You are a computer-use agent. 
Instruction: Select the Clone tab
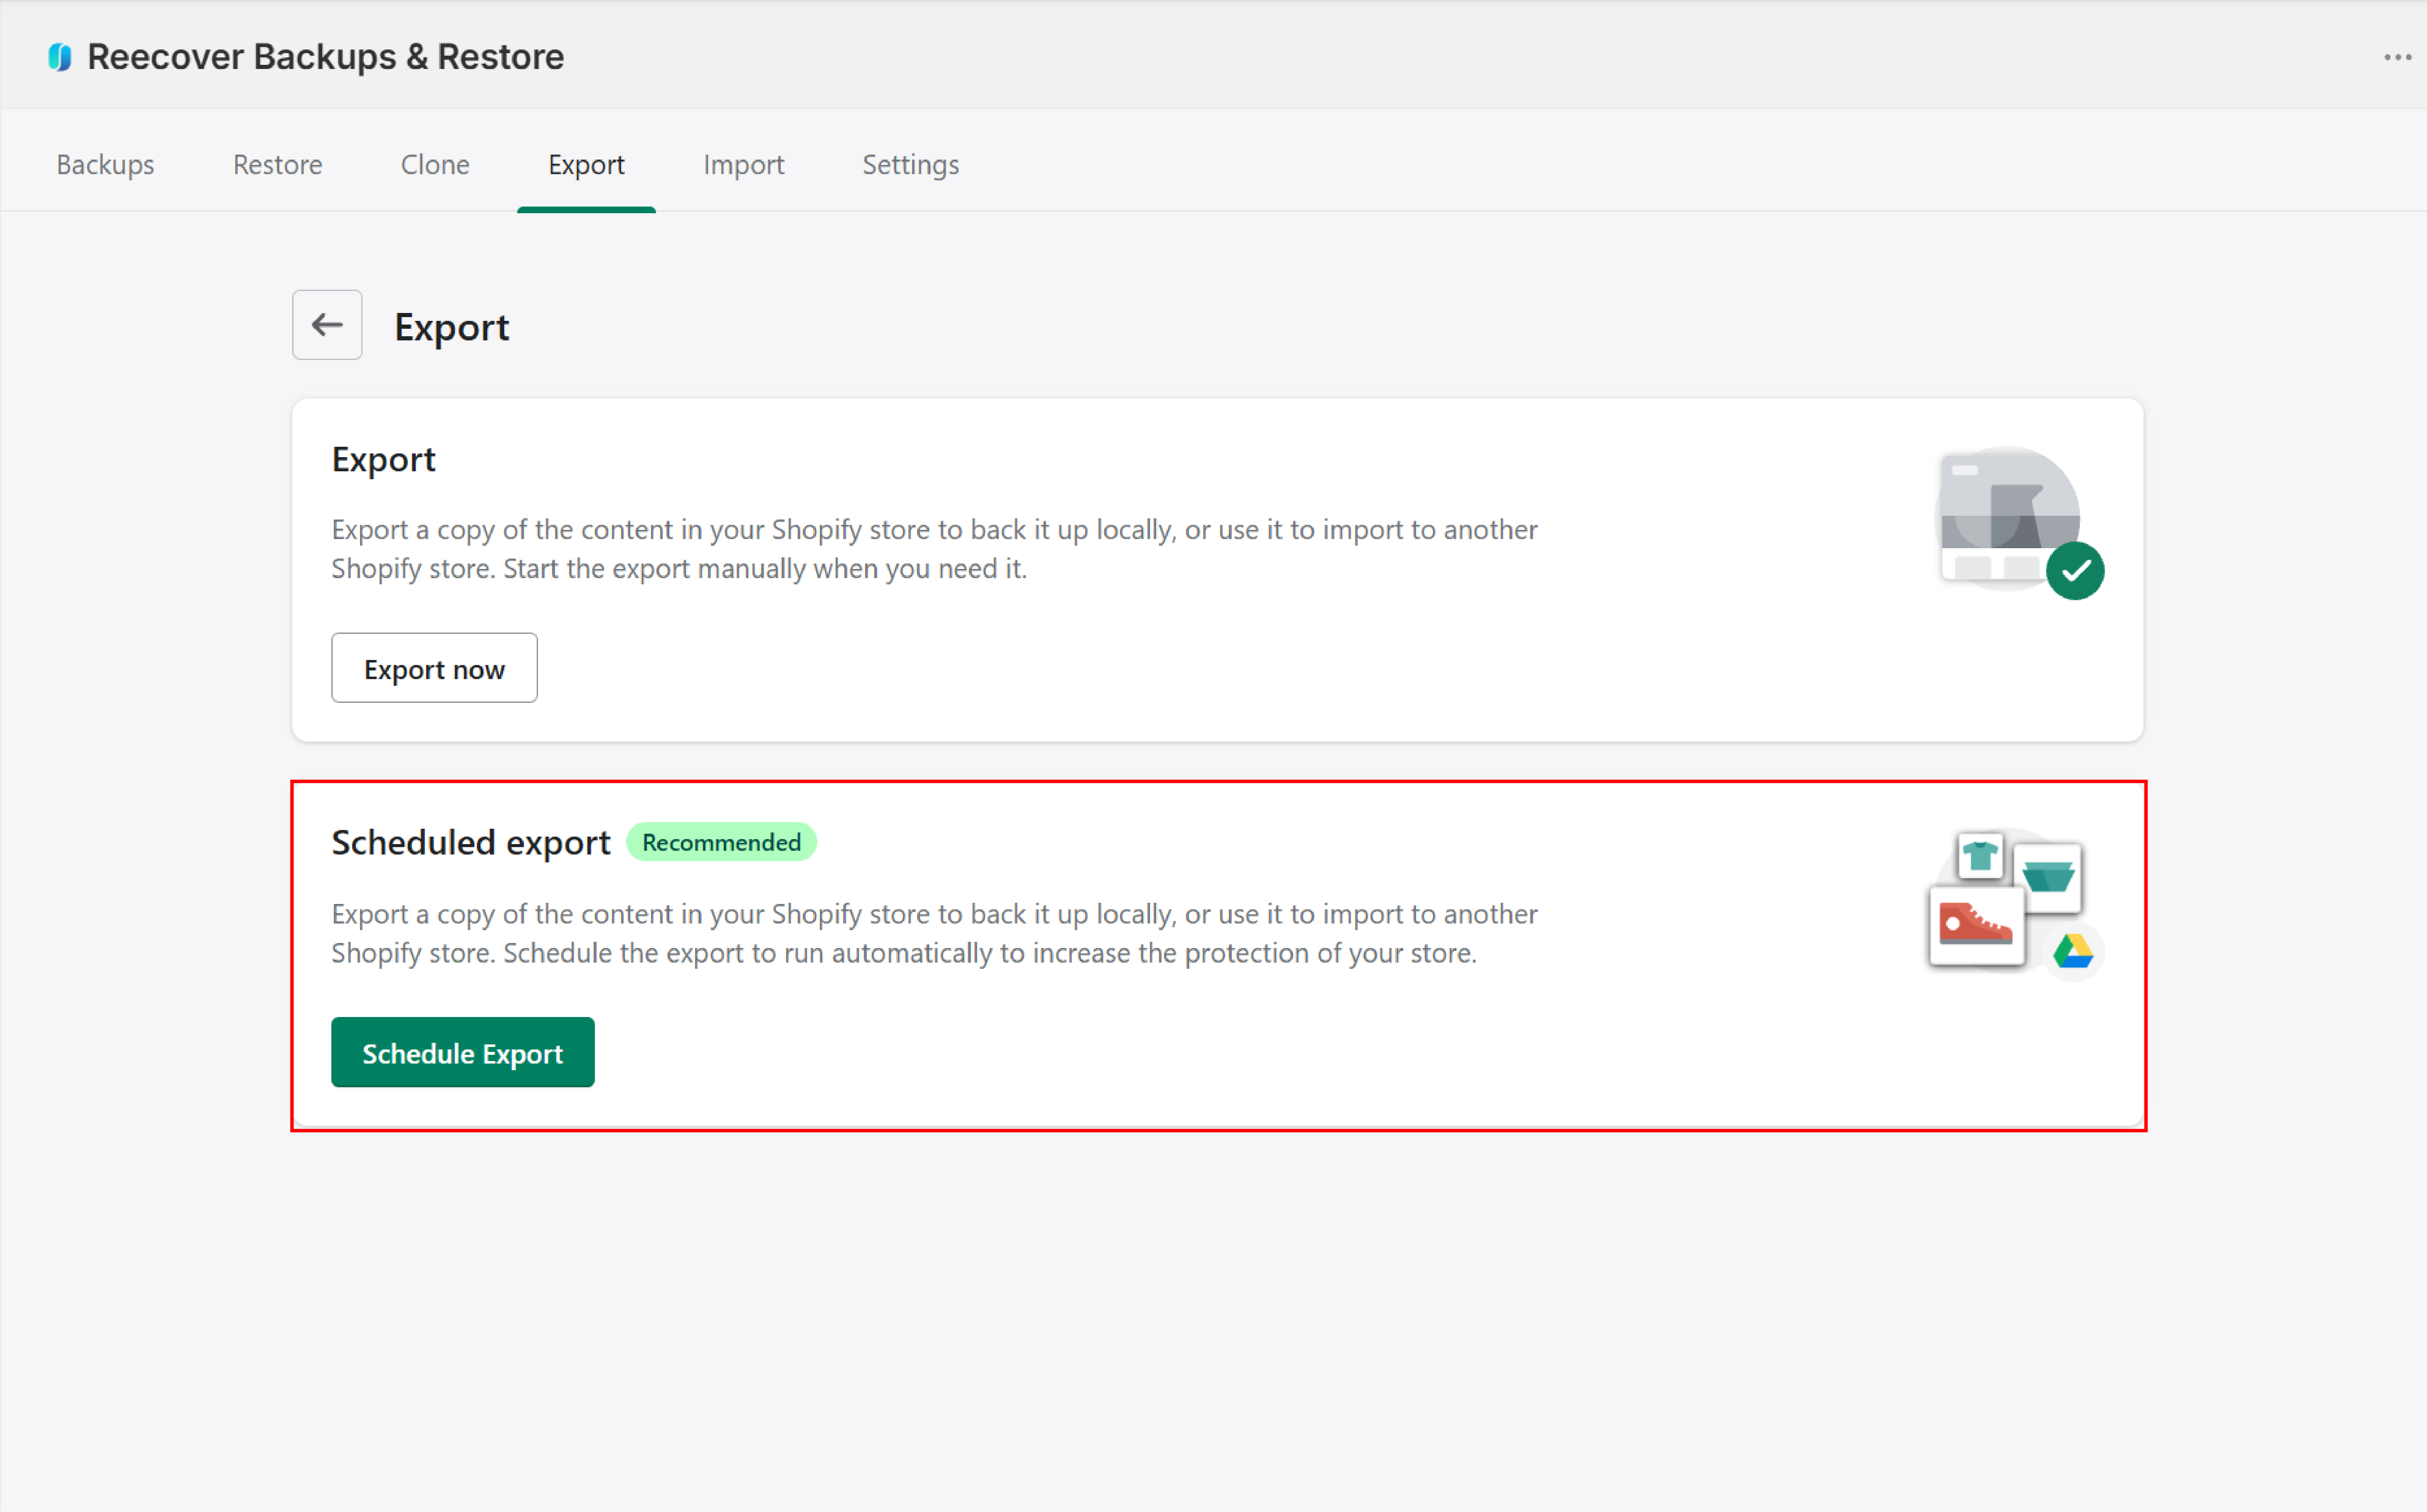pyautogui.click(x=435, y=164)
